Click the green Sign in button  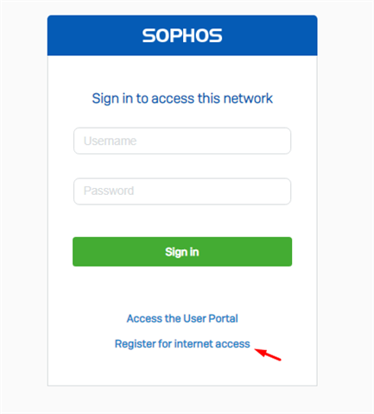click(x=182, y=252)
